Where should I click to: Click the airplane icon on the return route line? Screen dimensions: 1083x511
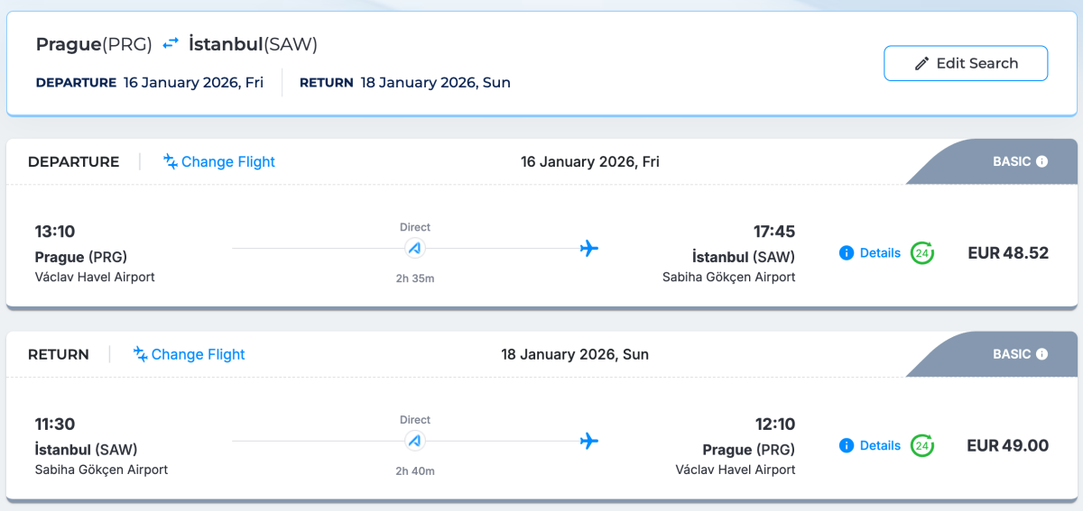point(589,441)
